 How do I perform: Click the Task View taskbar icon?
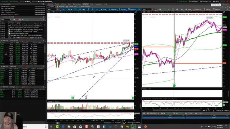pos(51,126)
